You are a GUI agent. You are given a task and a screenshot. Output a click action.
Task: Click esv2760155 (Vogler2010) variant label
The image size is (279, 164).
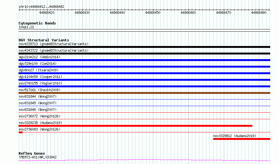(x=40, y=83)
